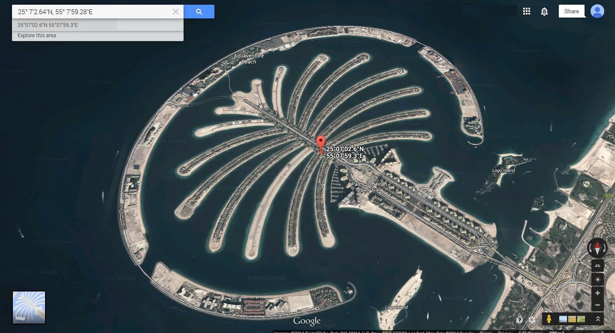The height and width of the screenshot is (333, 615).
Task: Open the settings gear icon
Action: coord(532,320)
